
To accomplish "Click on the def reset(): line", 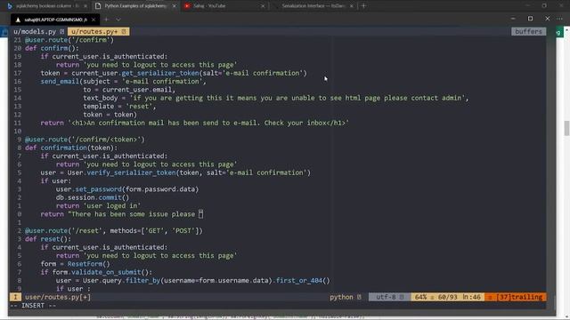I will click(48, 239).
